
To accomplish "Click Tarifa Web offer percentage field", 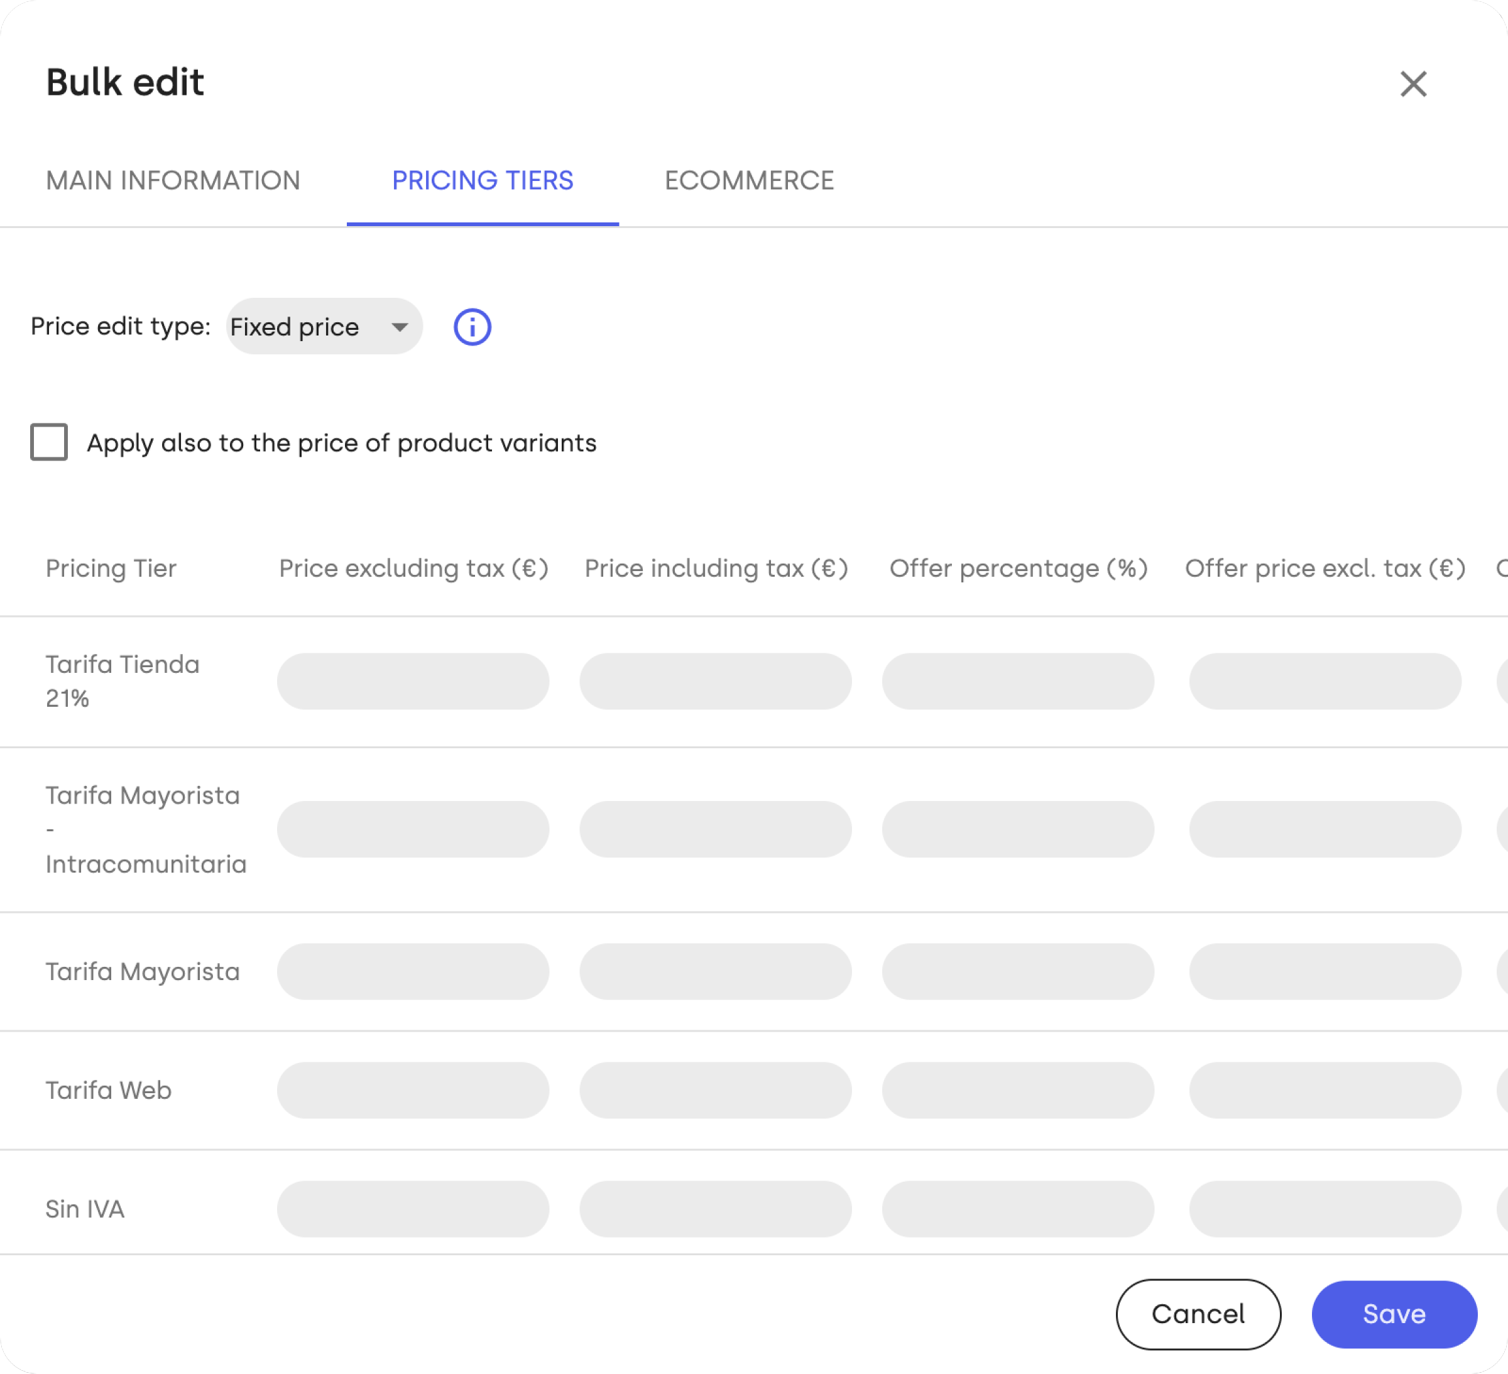I will pyautogui.click(x=1018, y=1091).
